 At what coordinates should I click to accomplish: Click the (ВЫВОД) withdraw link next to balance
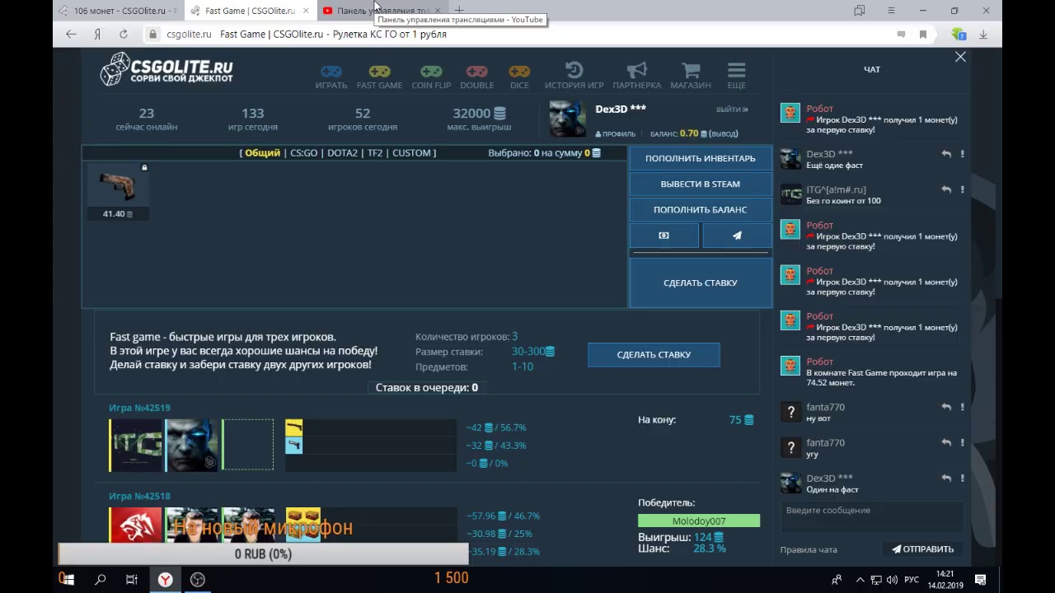click(x=724, y=133)
